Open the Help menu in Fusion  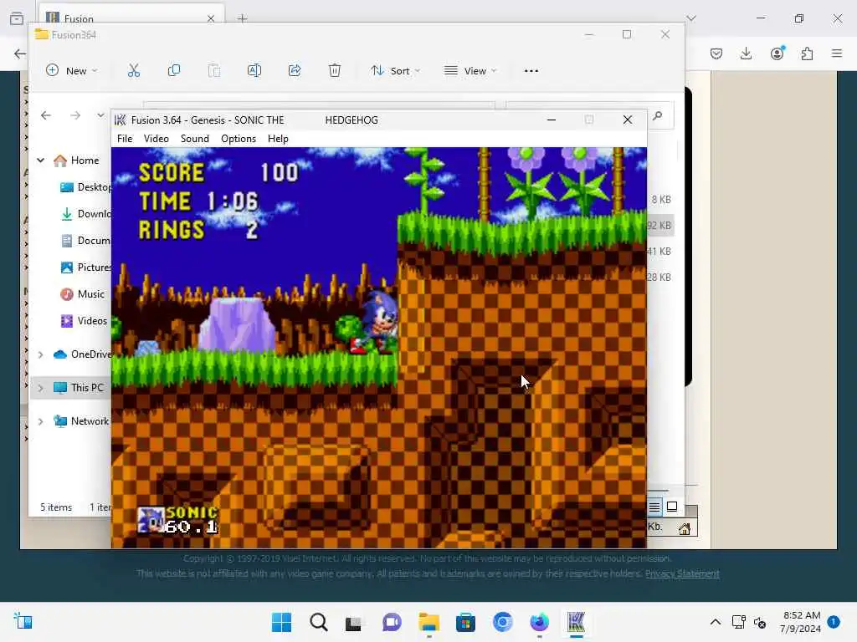(x=278, y=139)
